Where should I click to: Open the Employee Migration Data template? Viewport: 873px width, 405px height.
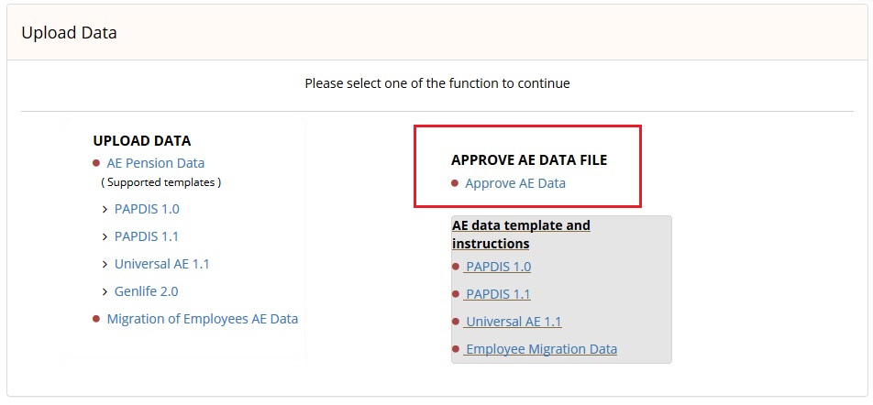[x=541, y=349]
